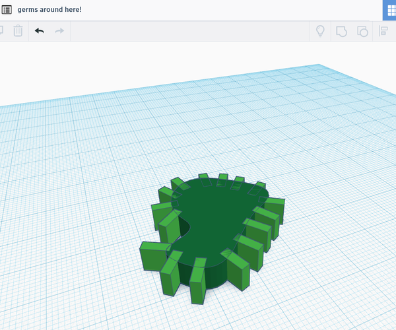Delete selection with the trash icon
396x330 pixels.
click(18, 31)
